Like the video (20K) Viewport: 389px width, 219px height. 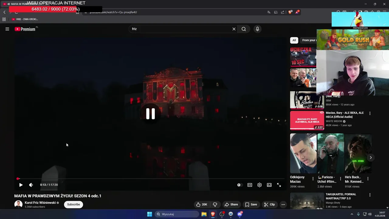pos(201,204)
